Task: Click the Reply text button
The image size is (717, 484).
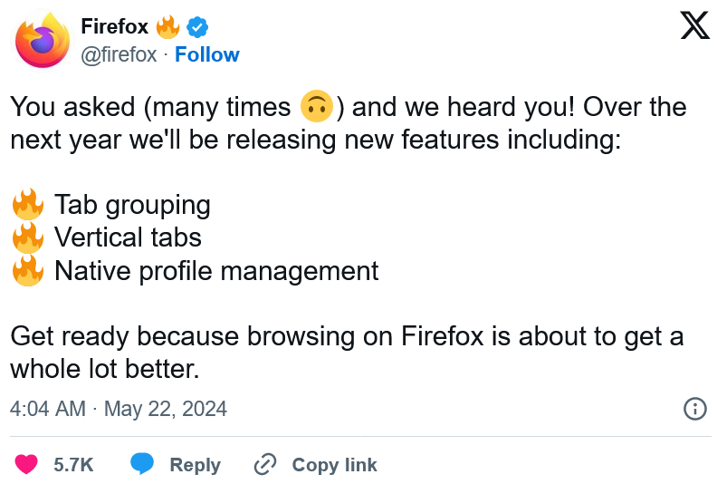Action: 196,465
